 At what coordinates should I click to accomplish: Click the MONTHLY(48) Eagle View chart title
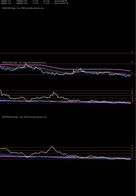coord(24,117)
